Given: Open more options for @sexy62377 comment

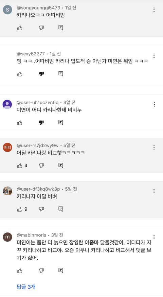Looking at the screenshot, I should point(154,56).
